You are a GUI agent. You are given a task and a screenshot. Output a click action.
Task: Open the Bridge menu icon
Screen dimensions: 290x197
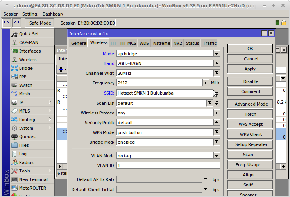(x=14, y=68)
